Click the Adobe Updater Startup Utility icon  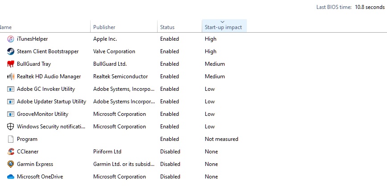click(10, 102)
